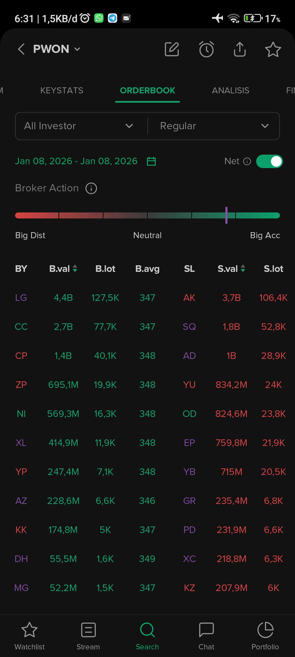This screenshot has height=657, width=295.
Task: Open the Chat bubble icon
Action: (x=206, y=630)
